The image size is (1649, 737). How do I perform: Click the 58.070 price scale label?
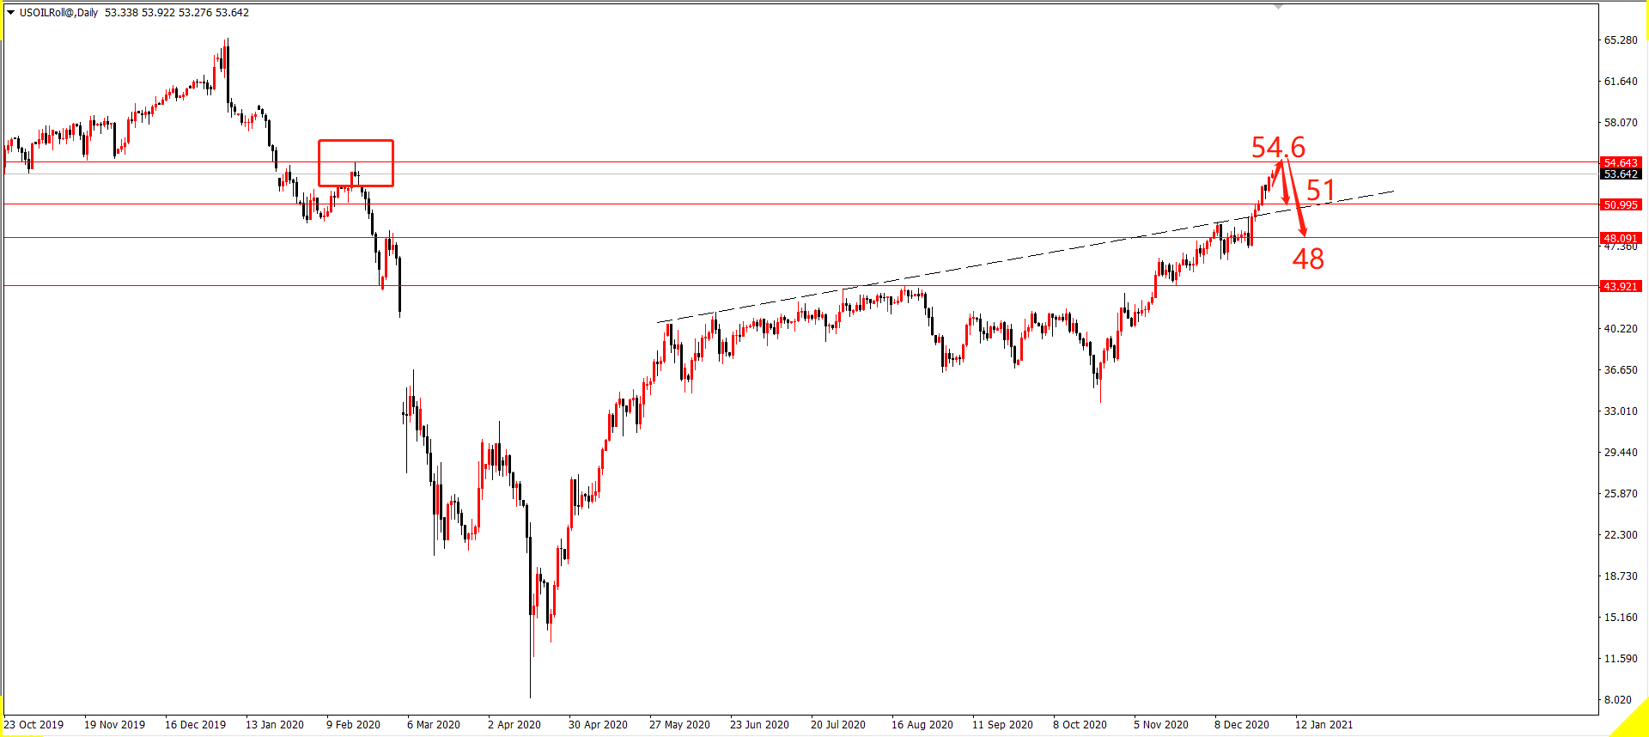click(1621, 123)
